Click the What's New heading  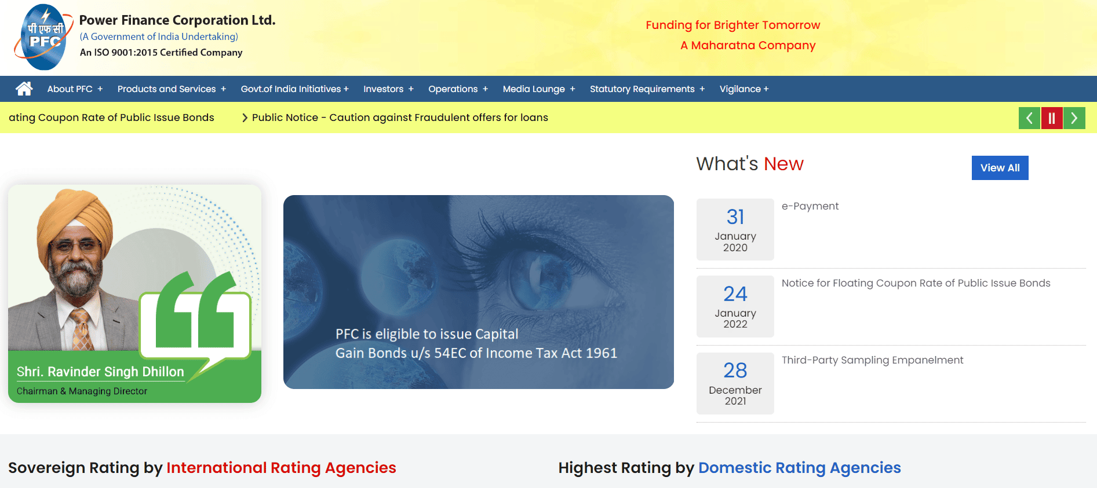(750, 164)
